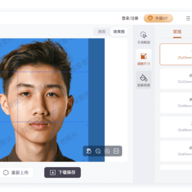Screen dimensions: 192x192
Task: Open the hamburger menu icon
Action: [188, 18]
